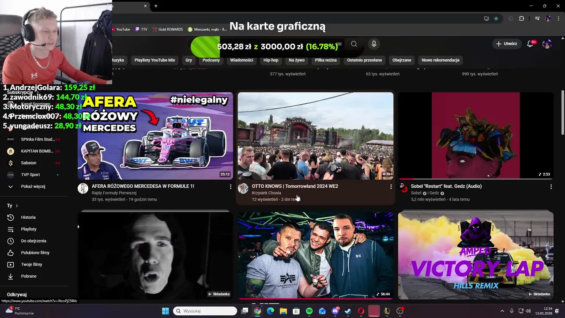Open Gold REWARDS bookmark

point(167,29)
